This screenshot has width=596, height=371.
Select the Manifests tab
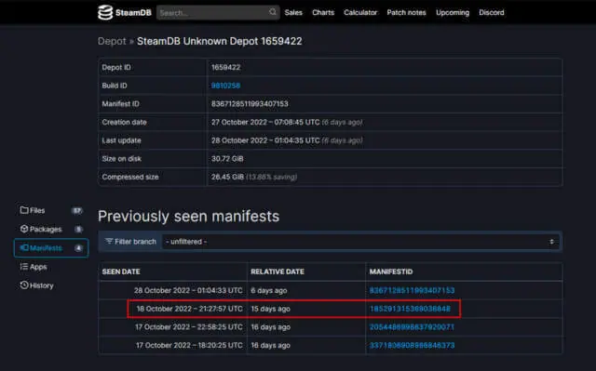51,247
